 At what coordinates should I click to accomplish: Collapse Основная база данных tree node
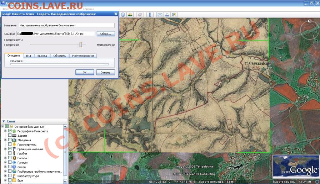pos(2,126)
